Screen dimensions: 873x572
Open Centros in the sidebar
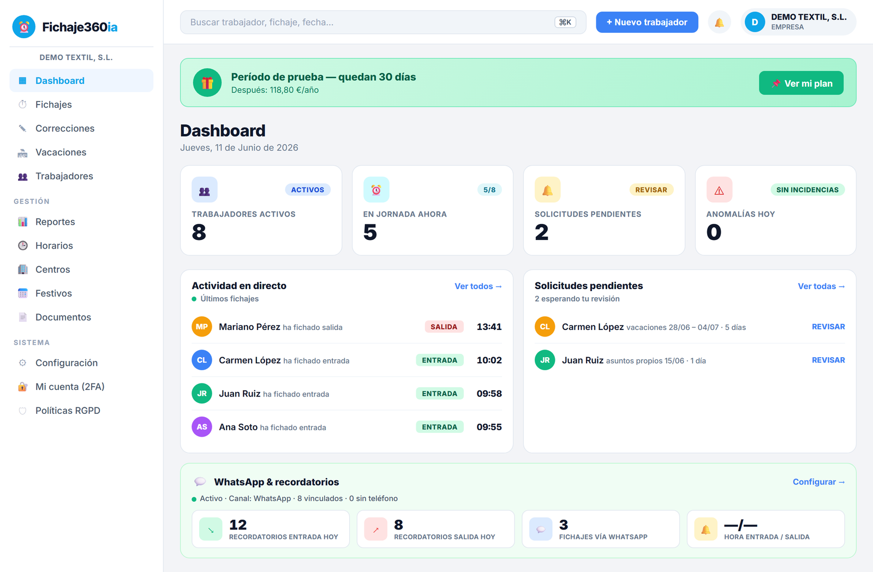pyautogui.click(x=81, y=269)
